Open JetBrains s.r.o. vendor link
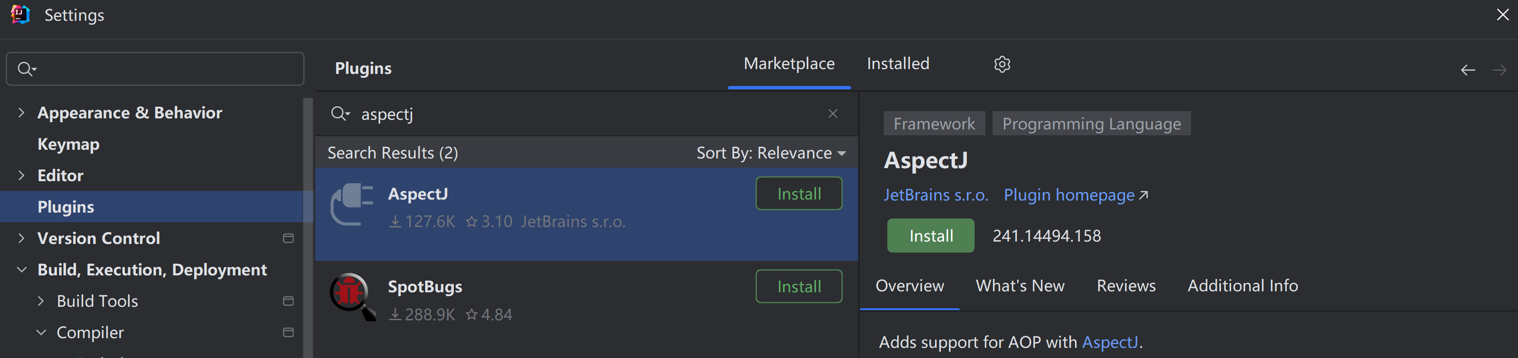Image resolution: width=1518 pixels, height=358 pixels. 936,195
